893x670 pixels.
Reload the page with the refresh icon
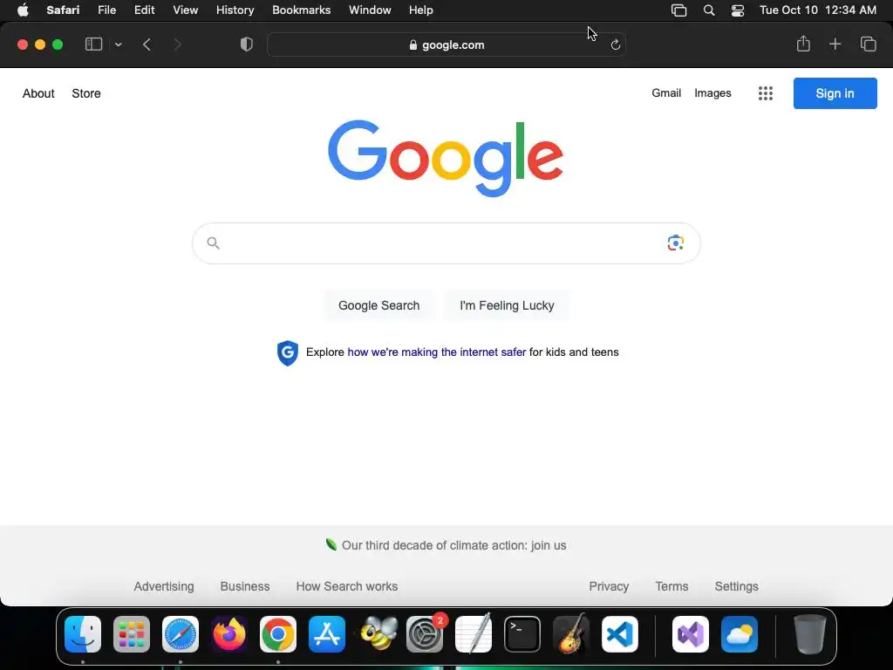pyautogui.click(x=615, y=44)
